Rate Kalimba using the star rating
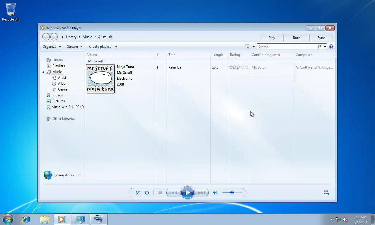The image size is (375, 225). (x=238, y=67)
